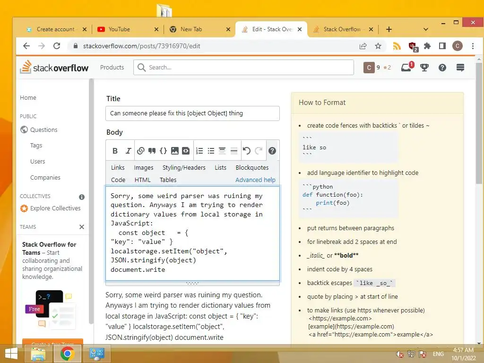
Task: Show the Lists formatting help tab
Action: [220, 167]
